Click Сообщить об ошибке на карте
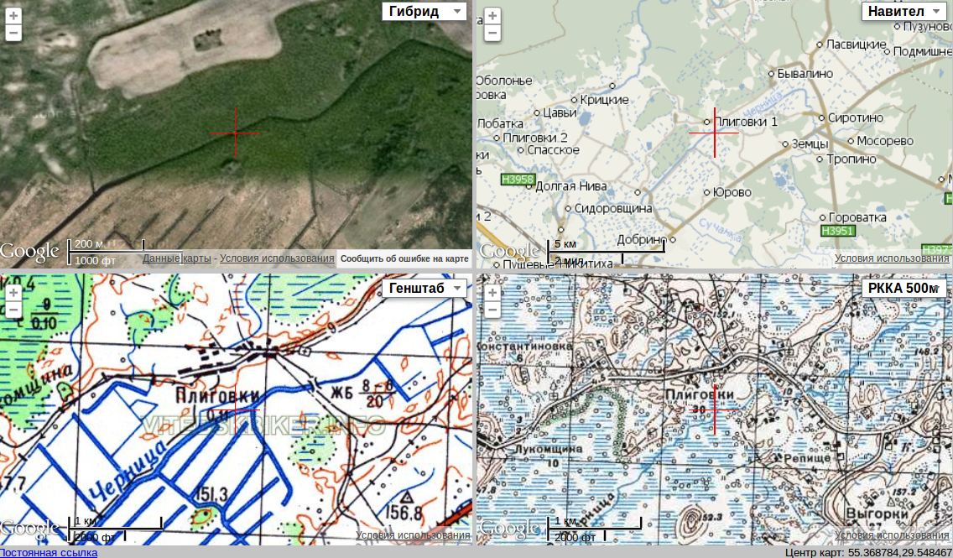 (x=404, y=258)
